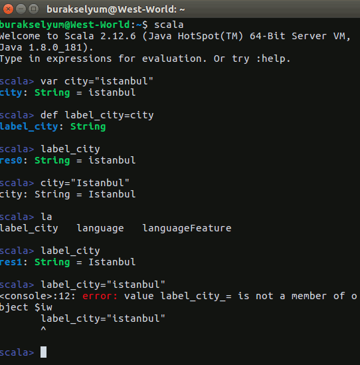Click the partial input 'la' line
This screenshot has height=365, width=360.
pos(26,217)
